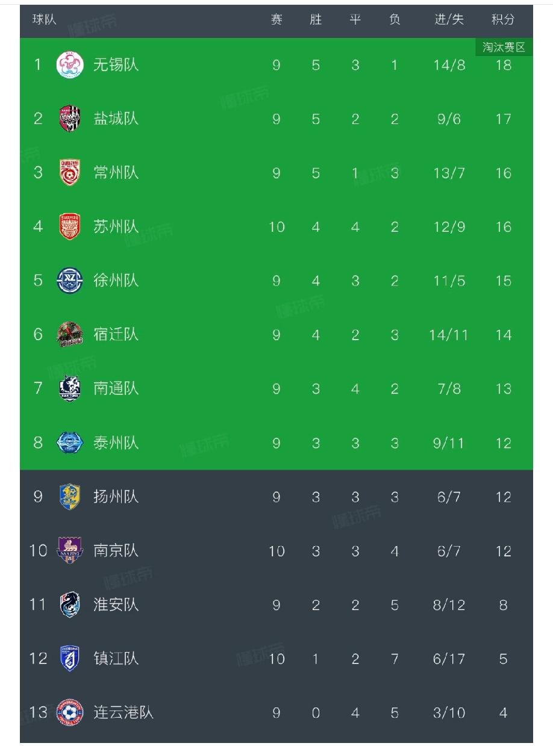Open the 连云港队 team name link
Screen dimensions: 553x746
pyautogui.click(x=123, y=712)
